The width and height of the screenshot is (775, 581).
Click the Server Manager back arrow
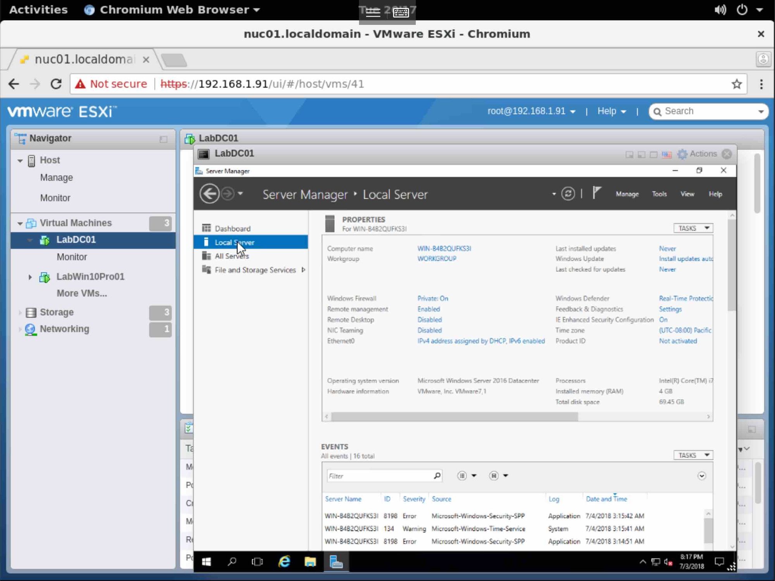click(x=209, y=193)
